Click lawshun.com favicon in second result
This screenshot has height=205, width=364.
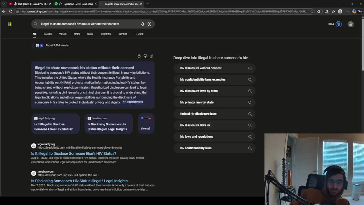click(x=34, y=173)
